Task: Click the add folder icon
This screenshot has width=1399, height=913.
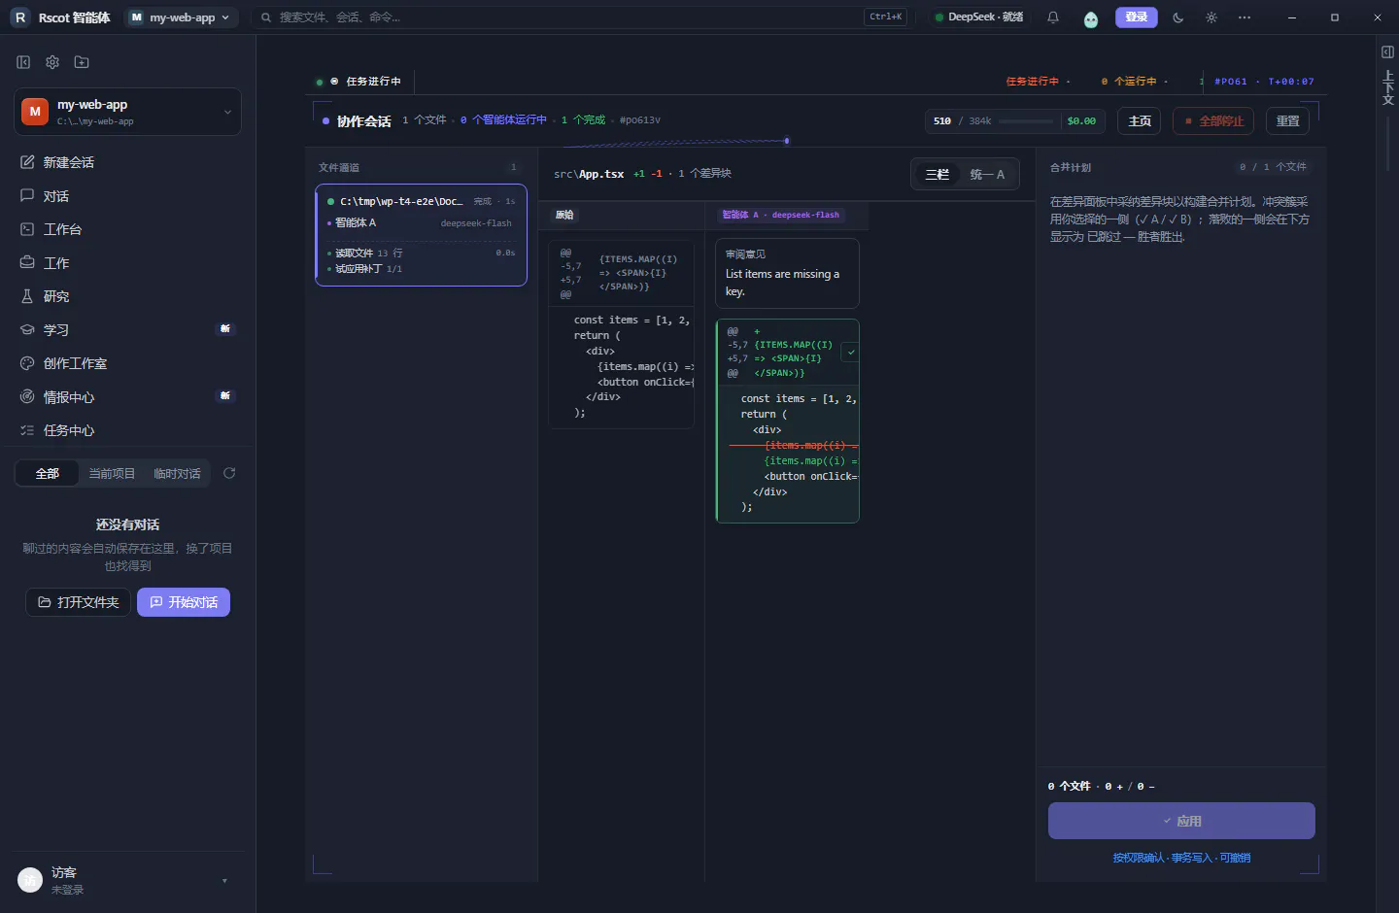Action: (82, 62)
